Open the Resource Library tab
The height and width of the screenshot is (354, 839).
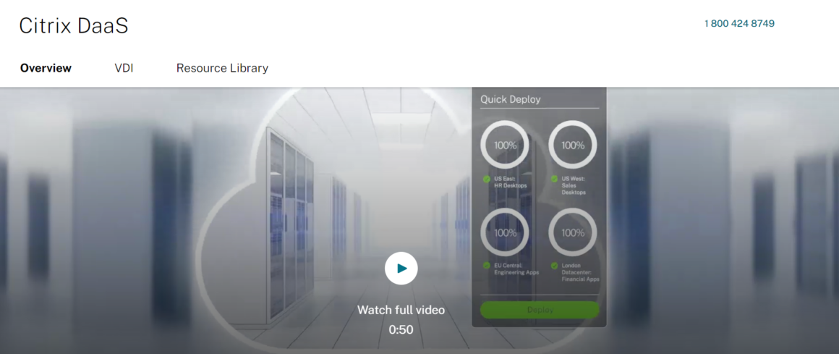tap(222, 68)
